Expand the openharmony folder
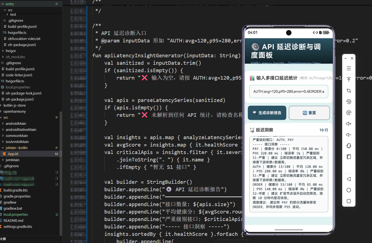This screenshot has height=243, width=372. click(x=1, y=111)
